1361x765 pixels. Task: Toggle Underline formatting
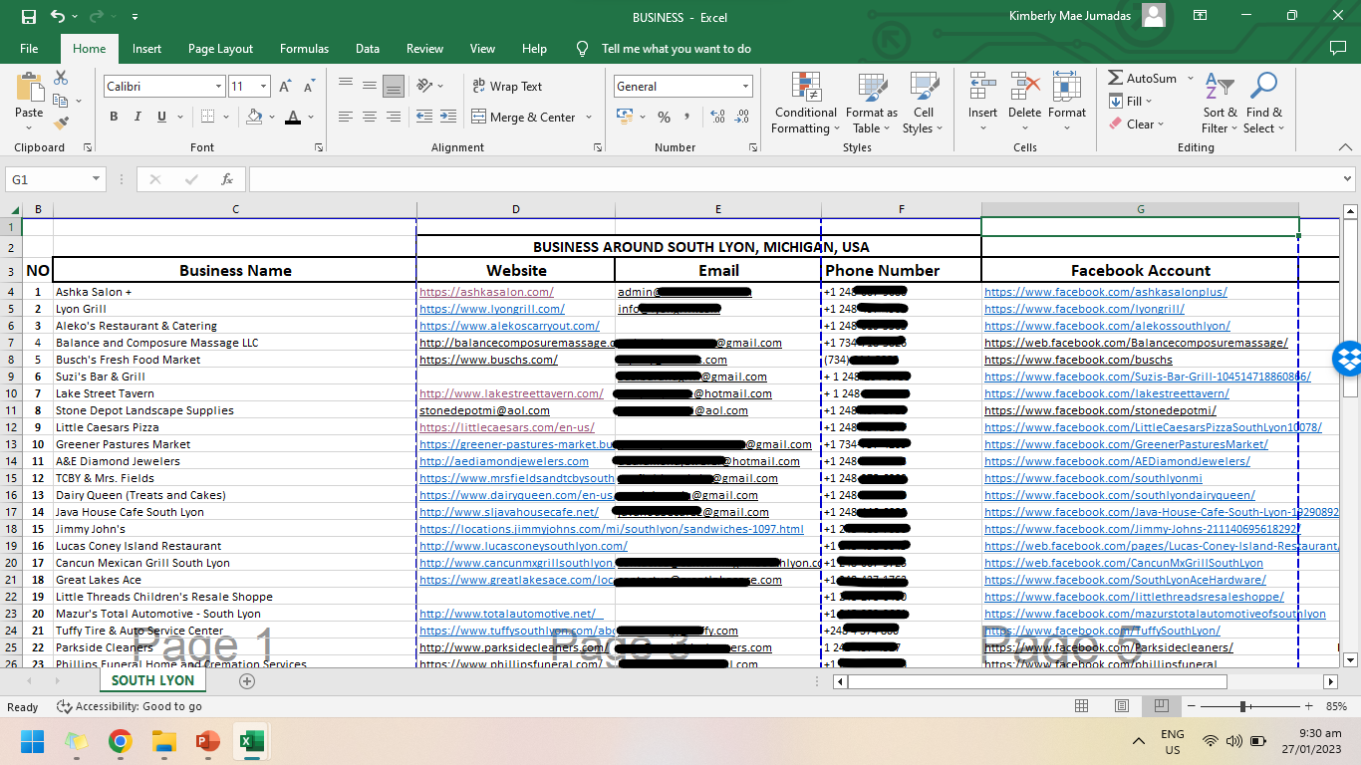(x=161, y=117)
